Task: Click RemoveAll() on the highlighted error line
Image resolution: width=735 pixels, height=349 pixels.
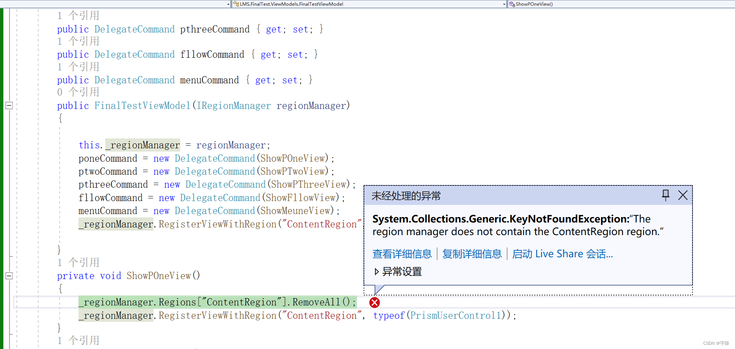Action: pos(321,302)
